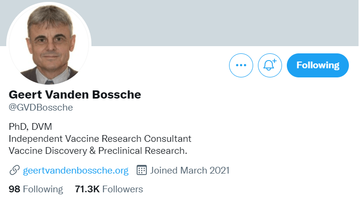Click the @GVDBossche handle
Viewport: 359px width, 200px height.
click(x=41, y=107)
